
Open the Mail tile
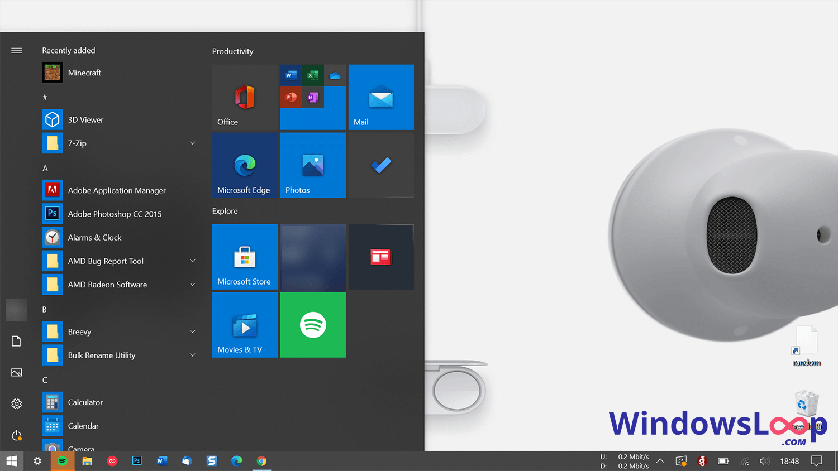coord(381,97)
